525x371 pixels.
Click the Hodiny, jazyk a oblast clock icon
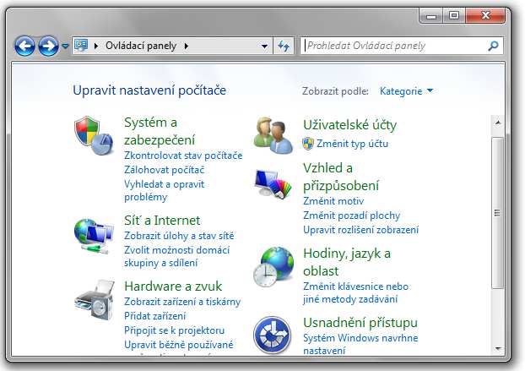point(273,267)
